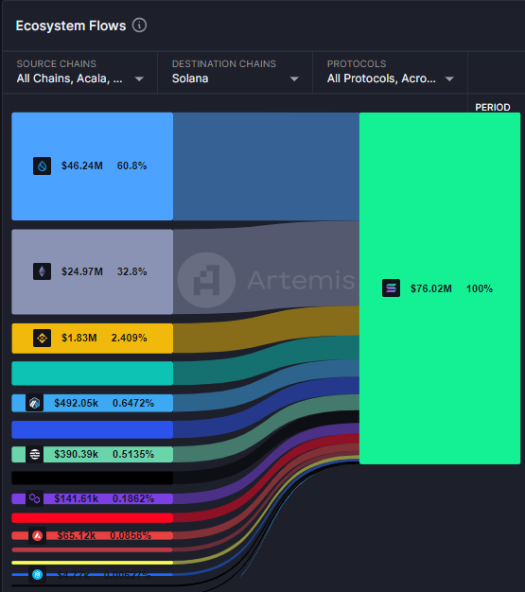Click the Solana logo beside $76.02M

coord(391,288)
